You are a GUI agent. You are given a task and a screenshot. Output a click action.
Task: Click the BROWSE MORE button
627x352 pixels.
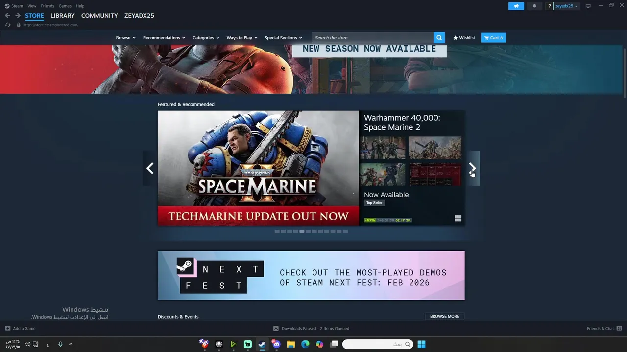point(444,316)
